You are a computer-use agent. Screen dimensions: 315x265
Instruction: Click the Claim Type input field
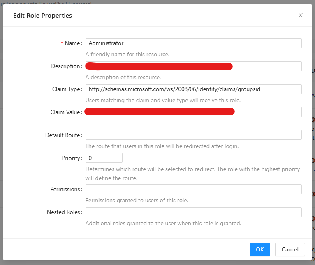(x=193, y=89)
